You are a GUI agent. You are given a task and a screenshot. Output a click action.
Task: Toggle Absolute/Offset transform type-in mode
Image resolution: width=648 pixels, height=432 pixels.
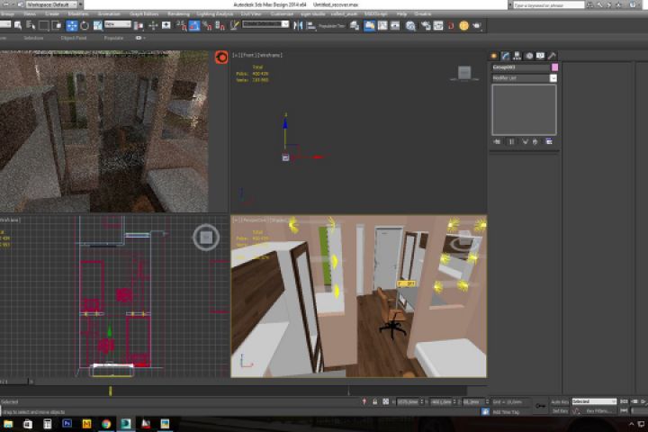tap(385, 401)
